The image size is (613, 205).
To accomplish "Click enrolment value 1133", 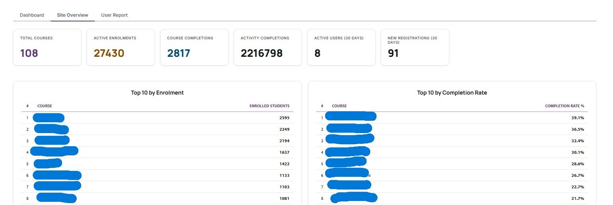I will click(284, 175).
